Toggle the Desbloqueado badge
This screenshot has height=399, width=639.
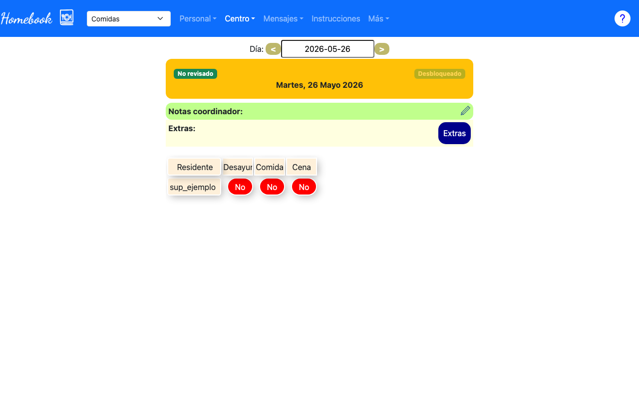click(x=439, y=74)
